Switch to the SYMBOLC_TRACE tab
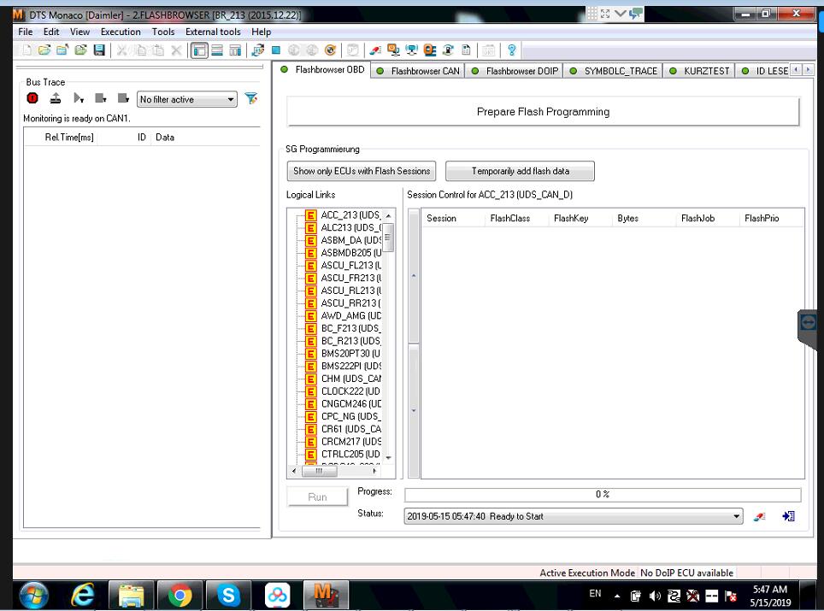This screenshot has width=824, height=611. click(x=614, y=71)
